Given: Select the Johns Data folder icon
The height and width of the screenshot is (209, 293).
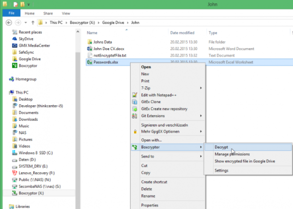Looking at the screenshot, I should (x=90, y=42).
